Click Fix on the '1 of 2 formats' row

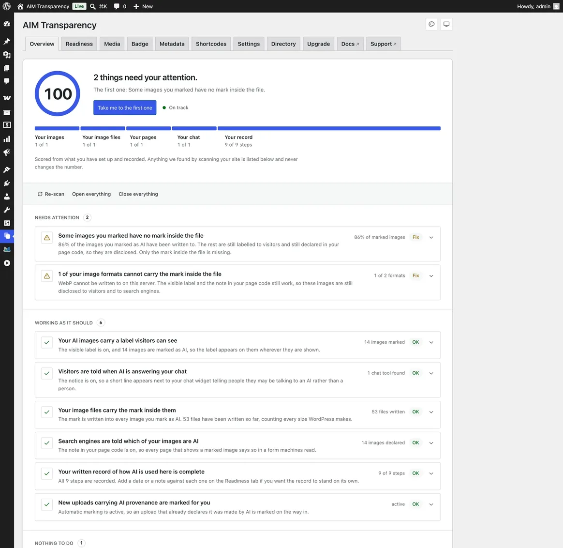(416, 275)
